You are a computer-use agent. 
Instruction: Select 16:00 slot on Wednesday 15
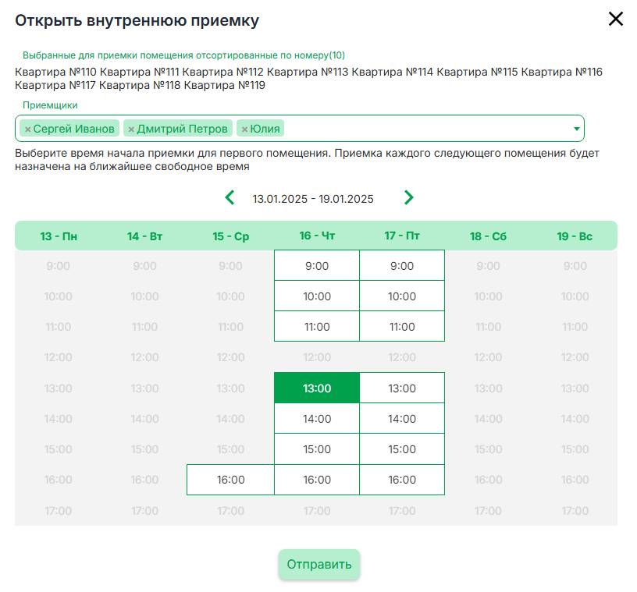pyautogui.click(x=230, y=480)
